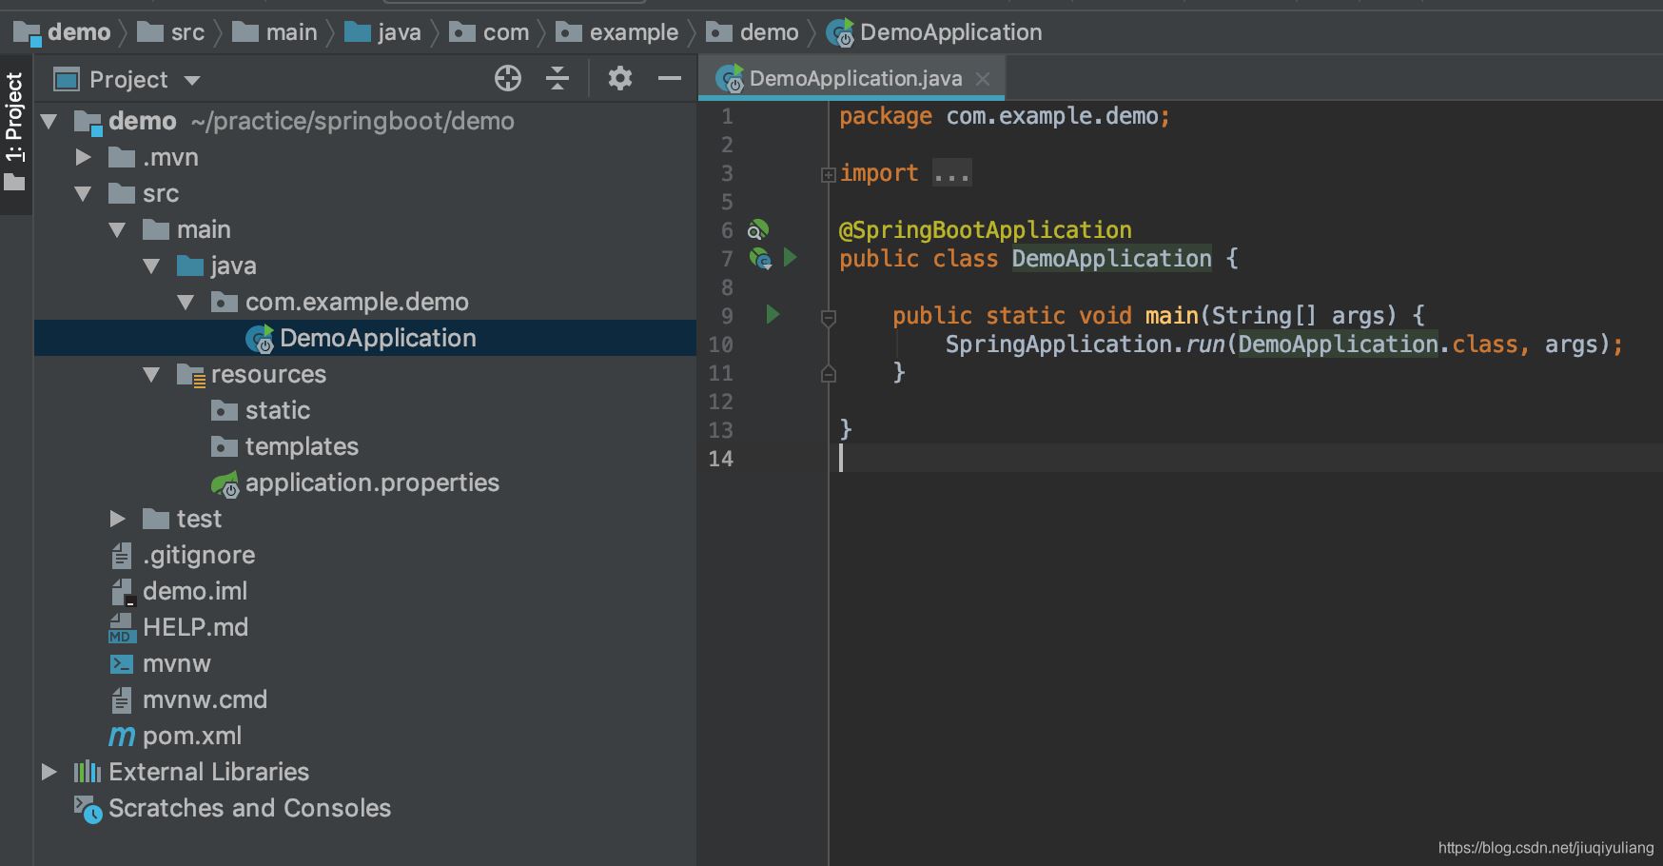The height and width of the screenshot is (866, 1663).
Task: Collapse the main method code fold
Action: click(829, 317)
